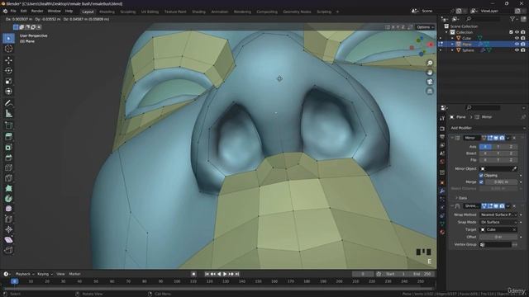Expand the Sphere item in outliner
The height and width of the screenshot is (297, 529).
tap(452, 50)
